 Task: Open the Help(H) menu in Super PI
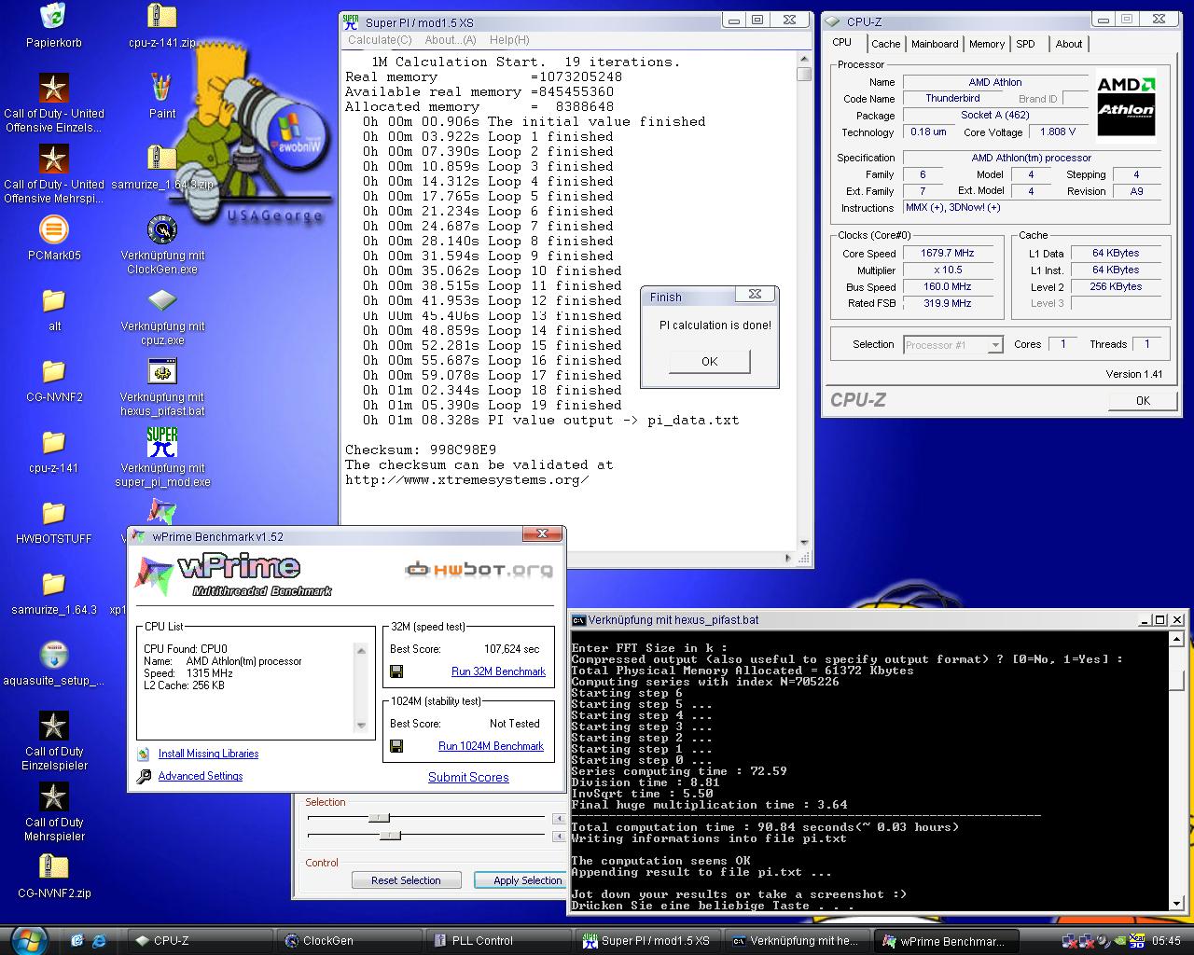click(509, 40)
